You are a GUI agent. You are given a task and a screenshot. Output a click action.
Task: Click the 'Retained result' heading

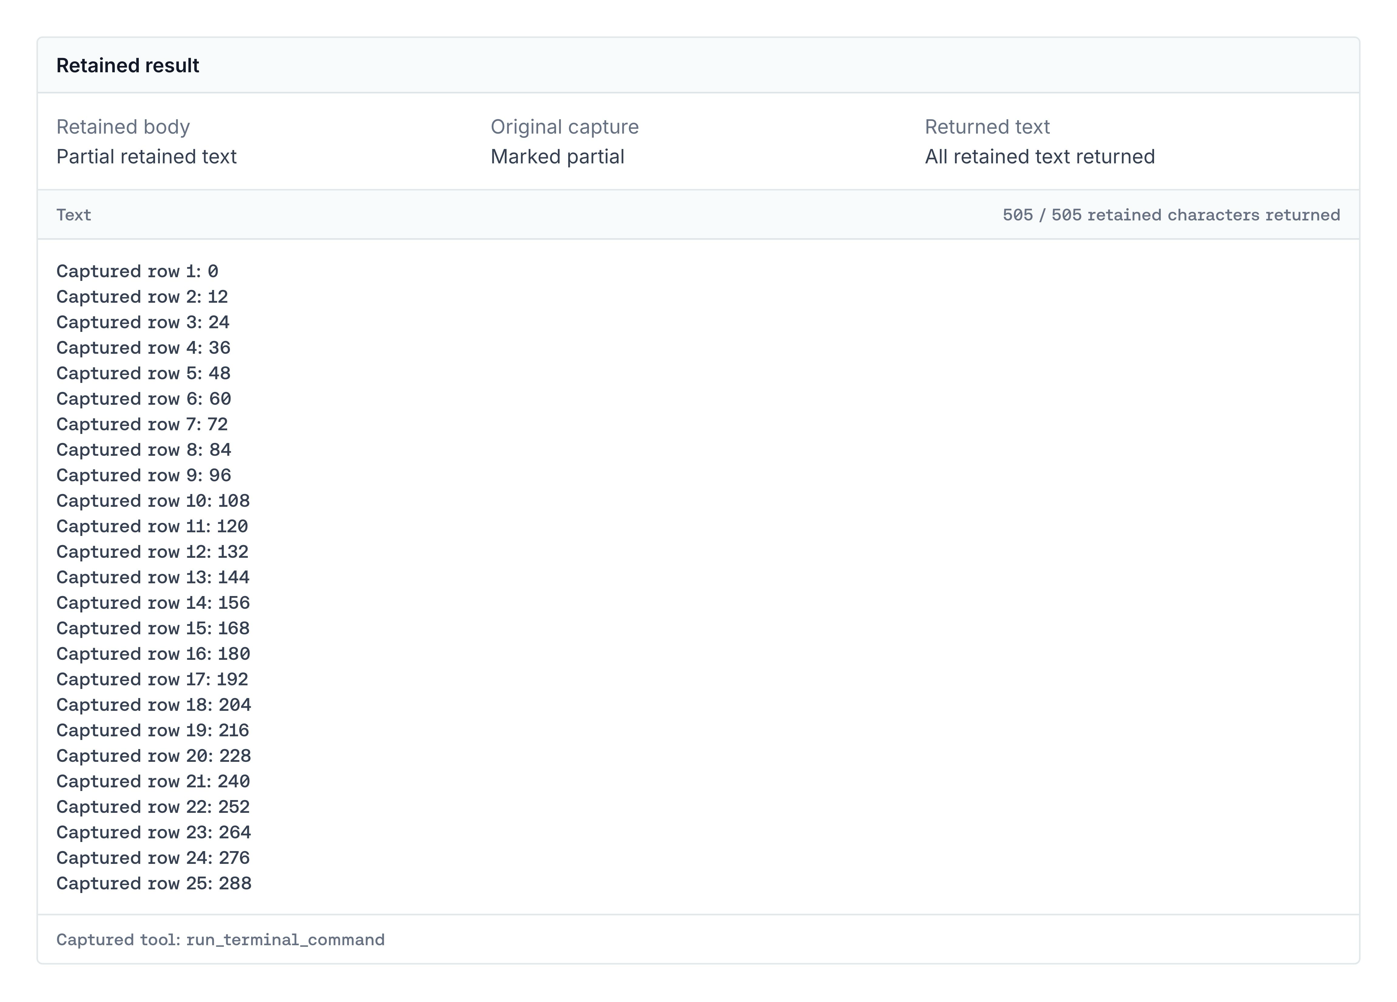[128, 65]
